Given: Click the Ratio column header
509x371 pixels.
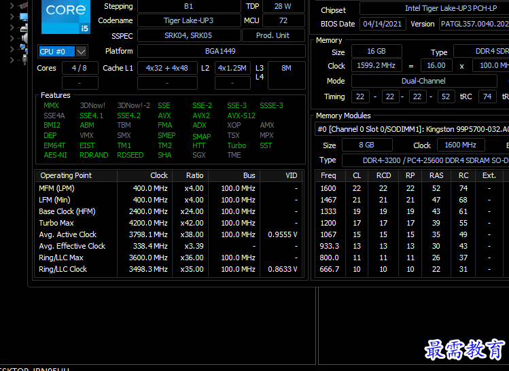Looking at the screenshot, I should click(190, 175).
